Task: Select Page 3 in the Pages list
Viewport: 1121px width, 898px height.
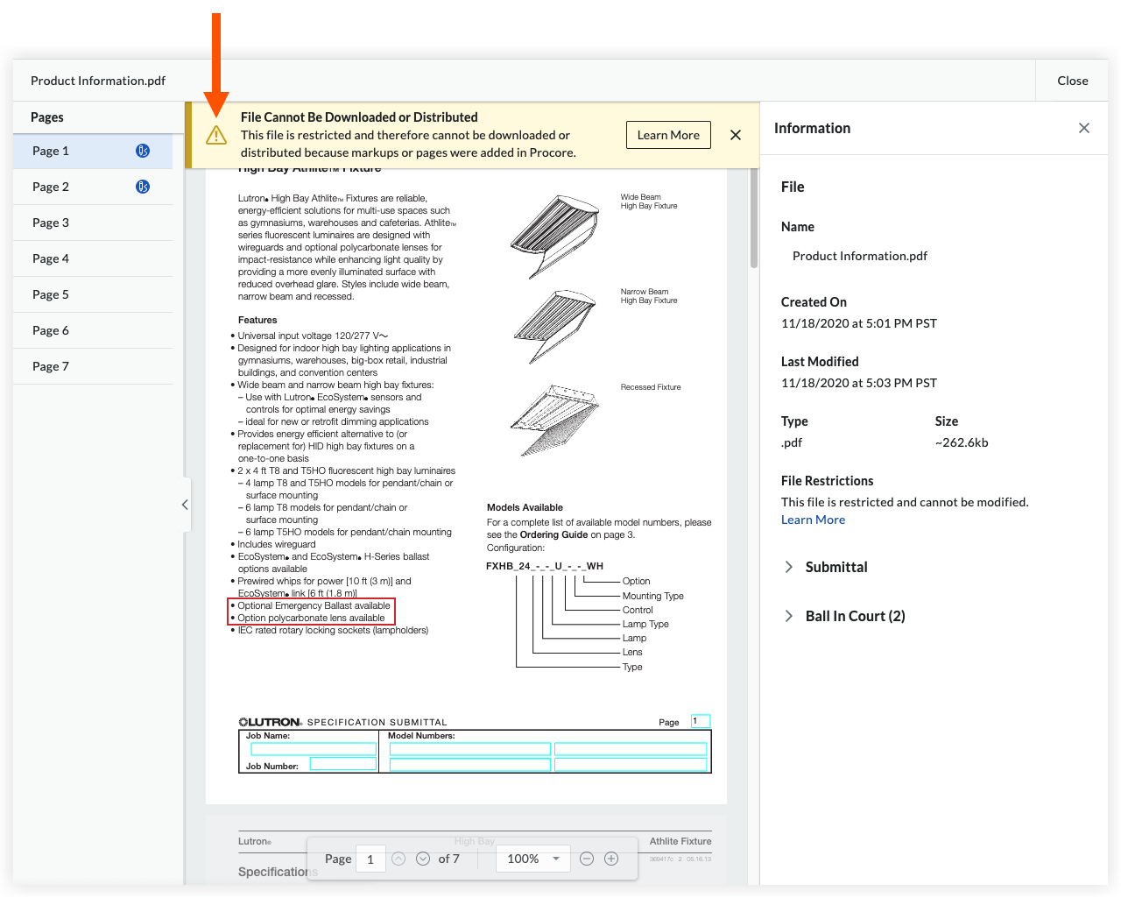Action: (x=93, y=223)
